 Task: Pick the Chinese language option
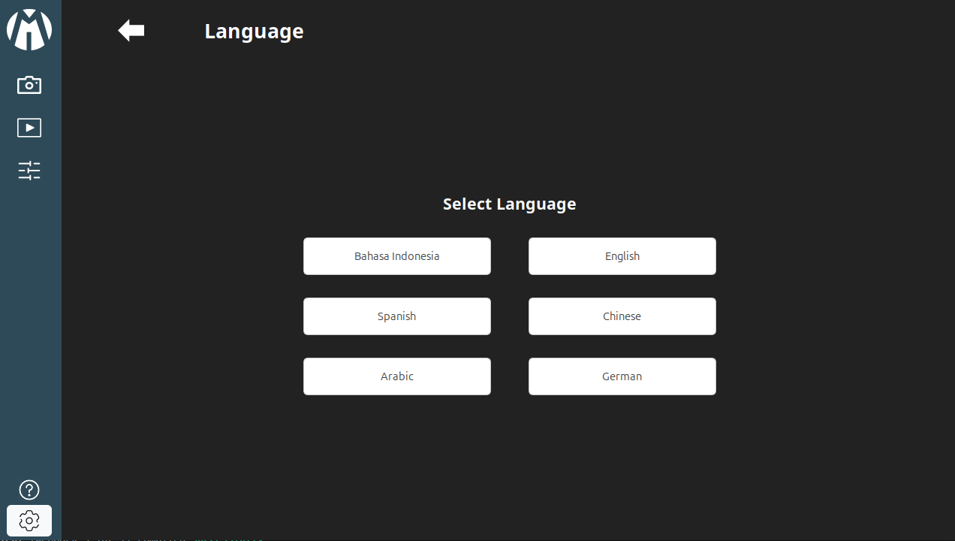[622, 316]
